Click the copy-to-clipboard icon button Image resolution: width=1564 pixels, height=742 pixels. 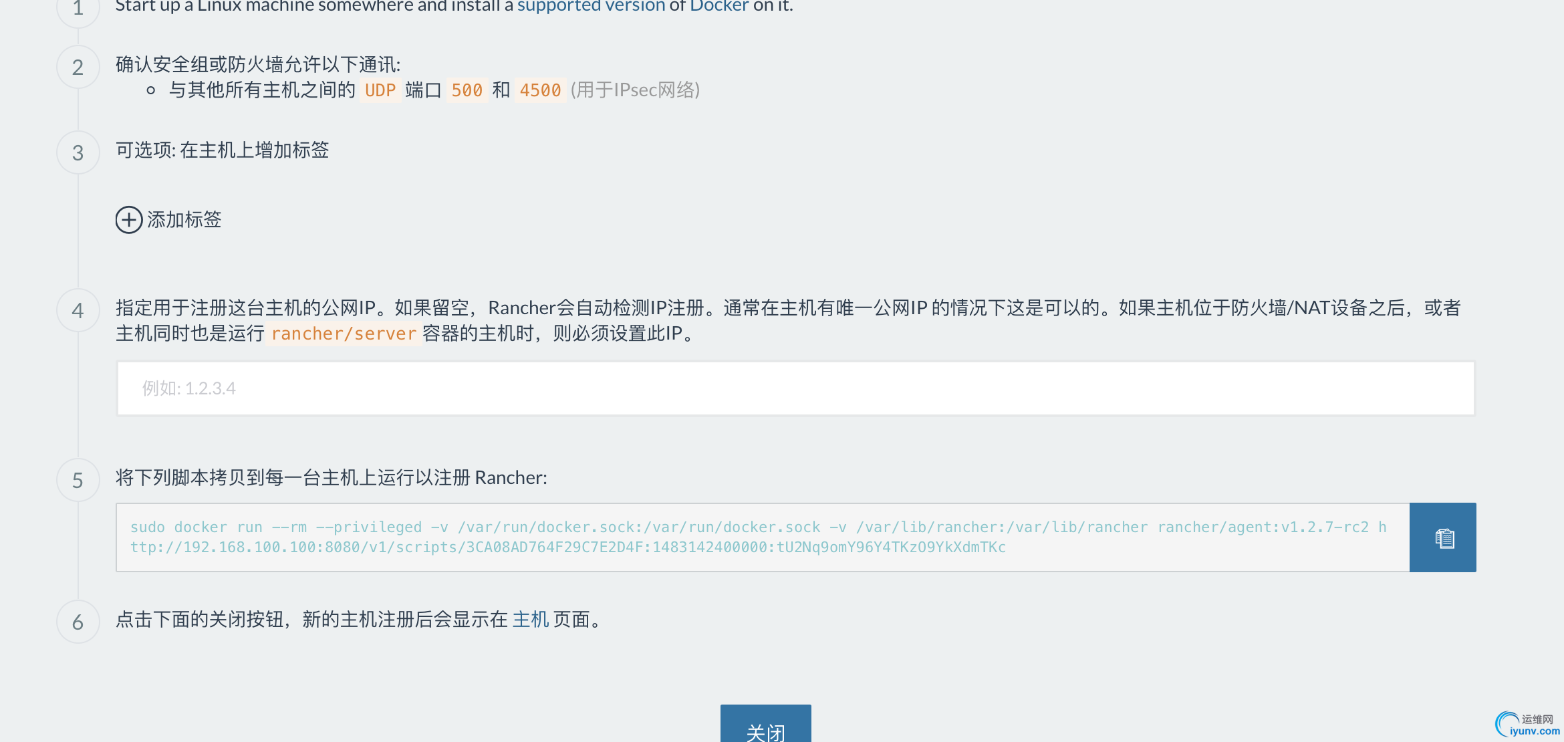tap(1443, 537)
